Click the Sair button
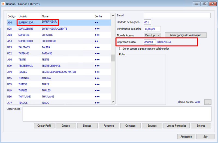The width and height of the screenshot is (218, 143). (205, 137)
